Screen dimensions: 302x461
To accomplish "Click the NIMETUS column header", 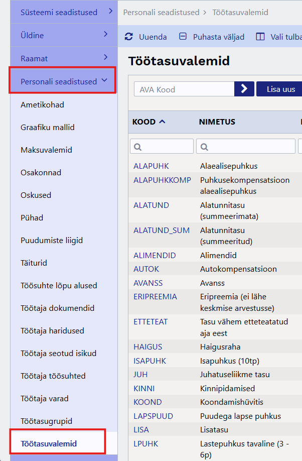I will (x=217, y=122).
